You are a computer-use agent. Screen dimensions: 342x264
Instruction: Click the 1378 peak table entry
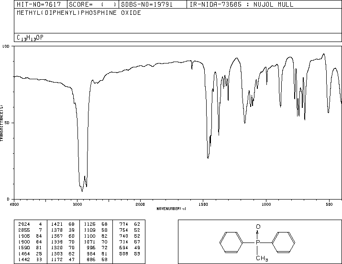(57, 230)
